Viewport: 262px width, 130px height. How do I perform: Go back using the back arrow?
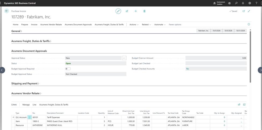6,11
